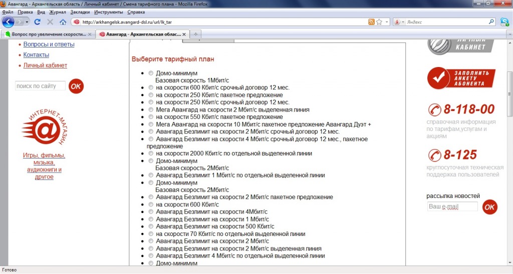This screenshot has height=274, width=513.
Task: Click the RSS feed icon in the address bar
Action: click(x=371, y=22)
